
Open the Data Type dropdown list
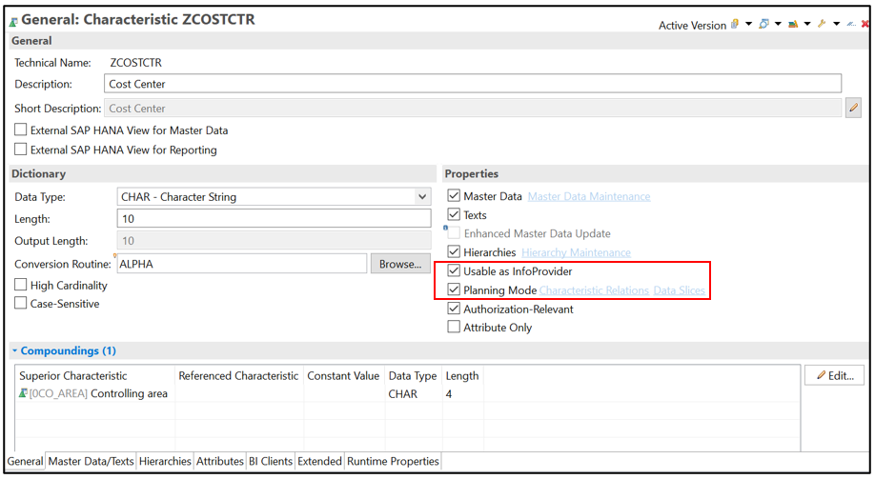coord(422,197)
